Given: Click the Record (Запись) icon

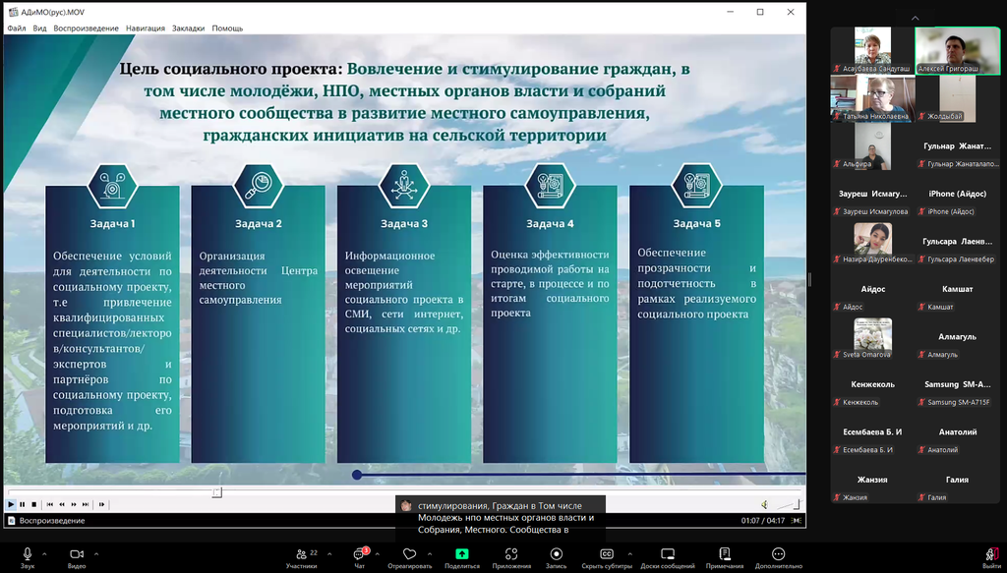Looking at the screenshot, I should (x=556, y=554).
